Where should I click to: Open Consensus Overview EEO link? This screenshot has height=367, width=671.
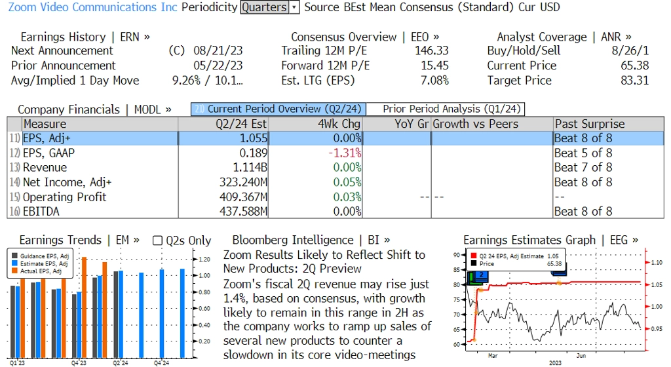[365, 37]
